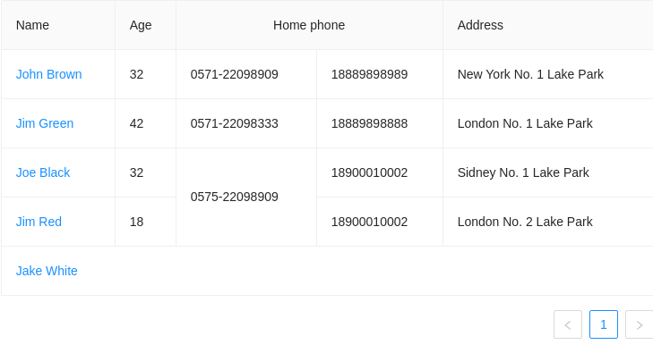Viewport: 653px width, 353px height.
Task: Open Jim Red name link
Action: point(39,222)
